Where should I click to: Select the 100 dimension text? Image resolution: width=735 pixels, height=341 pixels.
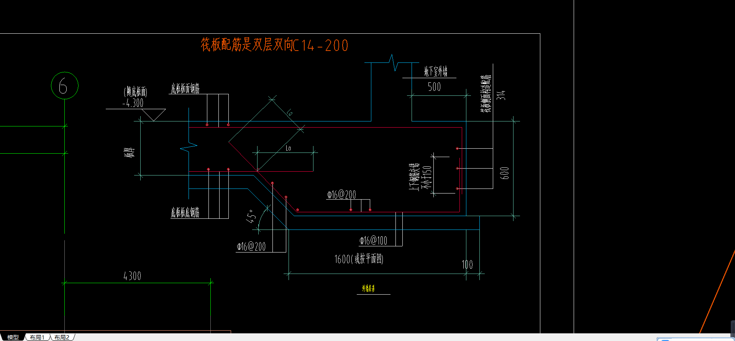coord(467,265)
